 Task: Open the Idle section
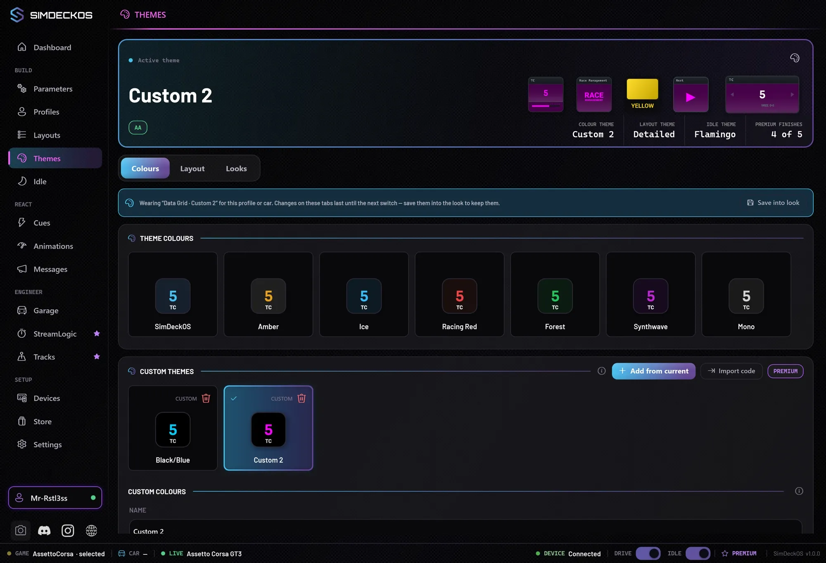point(55,181)
